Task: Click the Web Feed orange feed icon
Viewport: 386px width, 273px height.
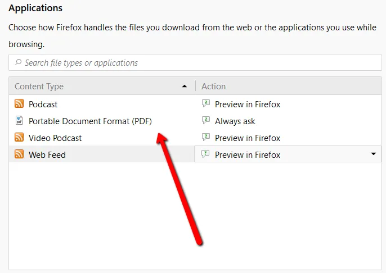Action: coord(19,154)
